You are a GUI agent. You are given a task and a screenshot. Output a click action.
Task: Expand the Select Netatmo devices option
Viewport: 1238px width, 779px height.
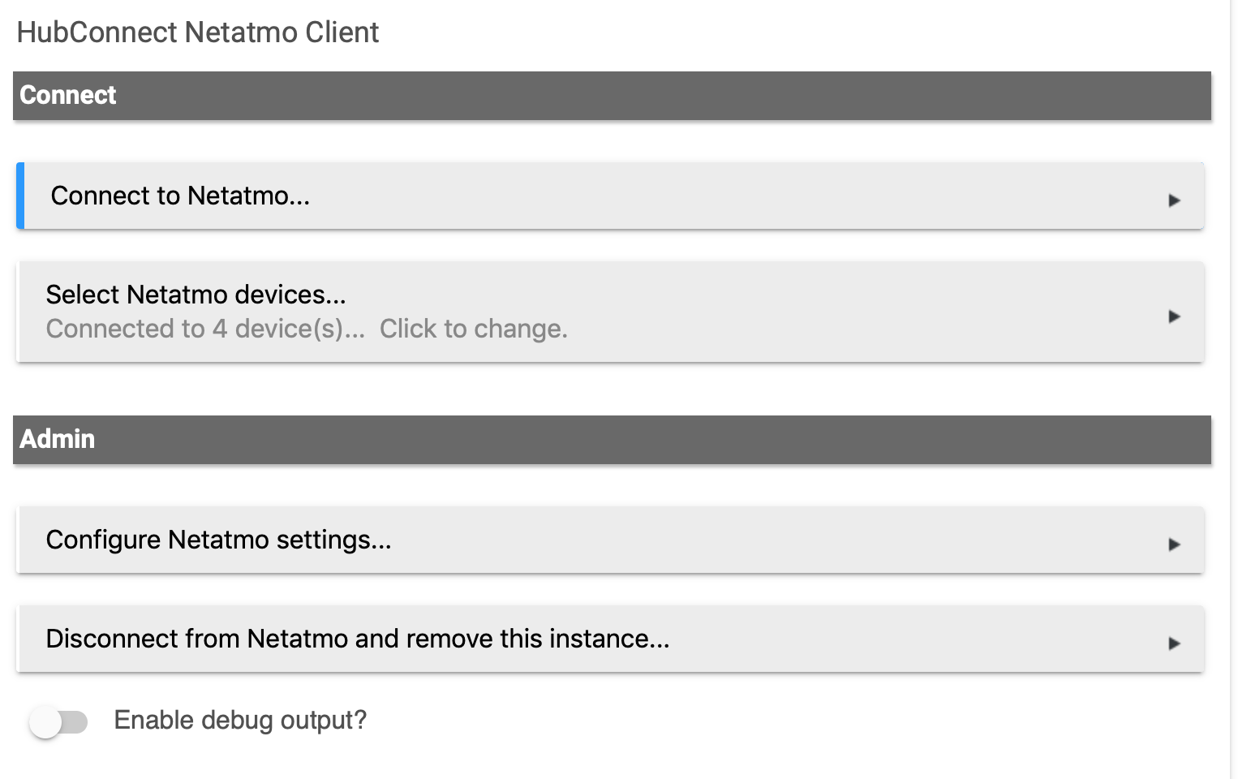tap(610, 312)
